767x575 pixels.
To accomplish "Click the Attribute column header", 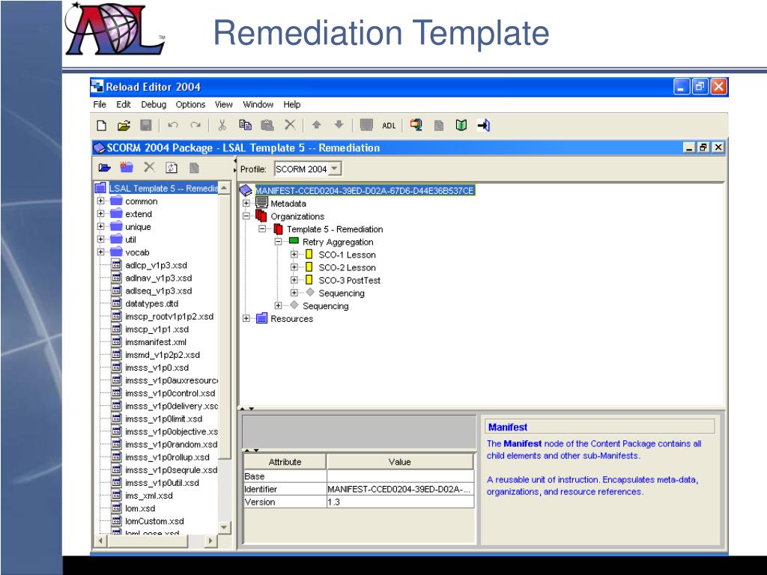I will [x=285, y=462].
